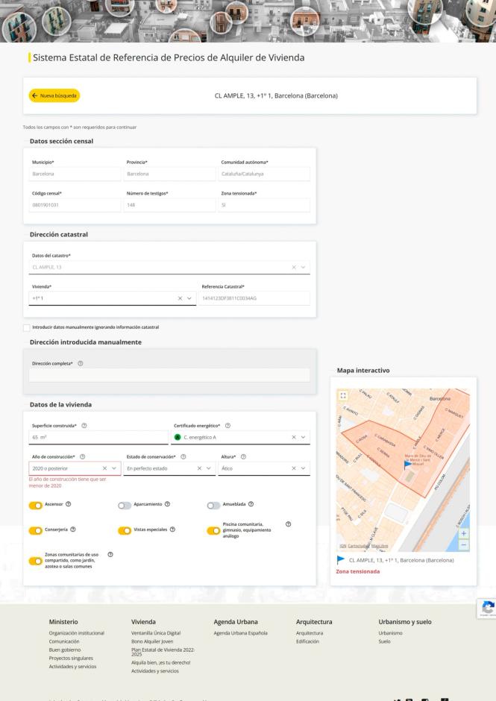This screenshot has height=701, width=496.
Task: Clear the Altura selection
Action: [294, 468]
